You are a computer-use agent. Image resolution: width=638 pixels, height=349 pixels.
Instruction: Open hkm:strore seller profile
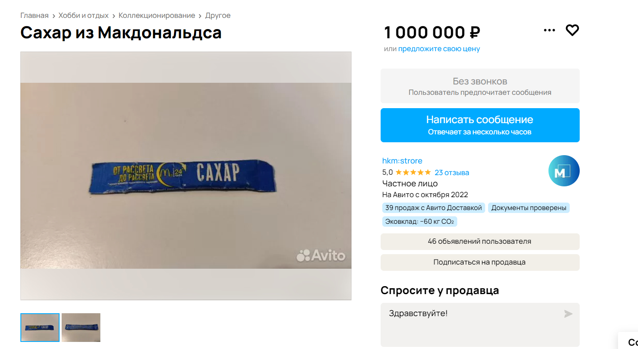(x=402, y=161)
